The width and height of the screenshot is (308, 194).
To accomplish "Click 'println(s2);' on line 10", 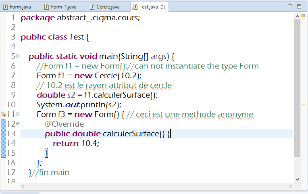I will click(101, 105).
